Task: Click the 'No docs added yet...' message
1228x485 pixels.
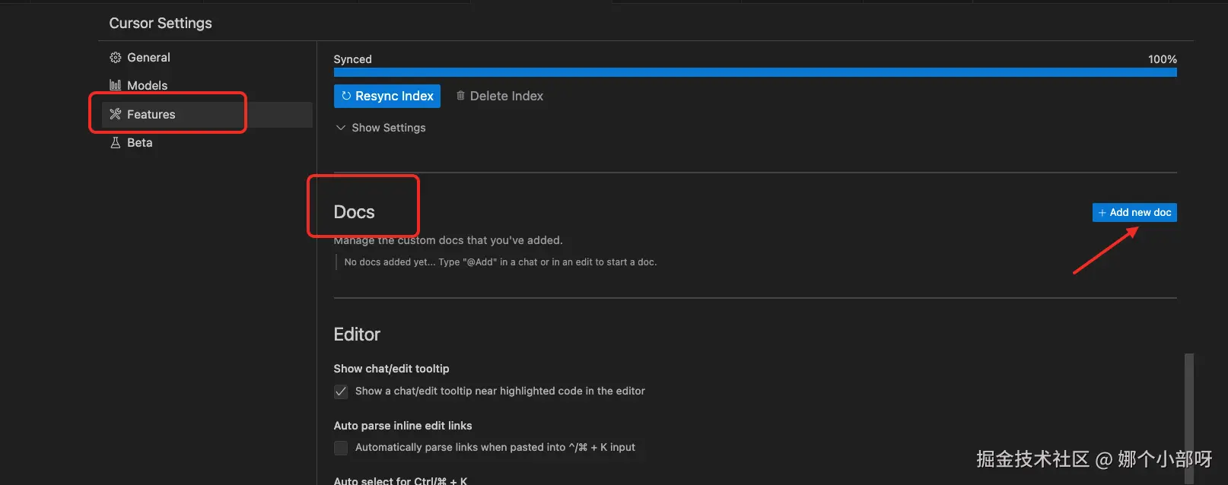Action: click(501, 262)
